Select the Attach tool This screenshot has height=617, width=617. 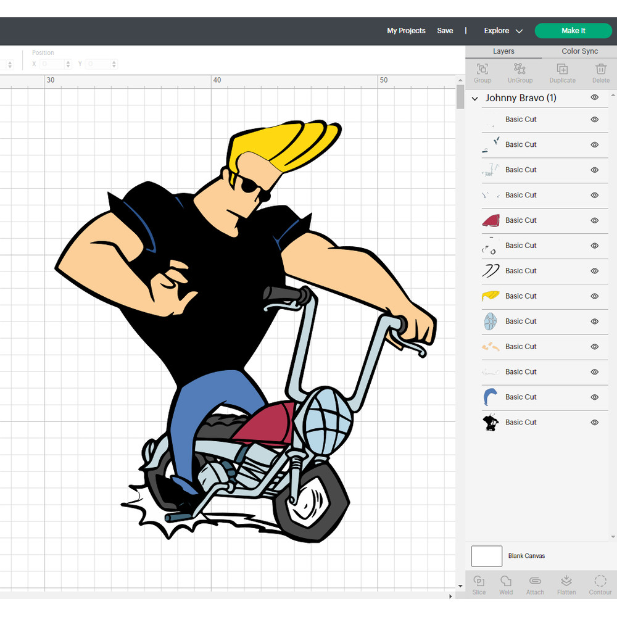(535, 585)
